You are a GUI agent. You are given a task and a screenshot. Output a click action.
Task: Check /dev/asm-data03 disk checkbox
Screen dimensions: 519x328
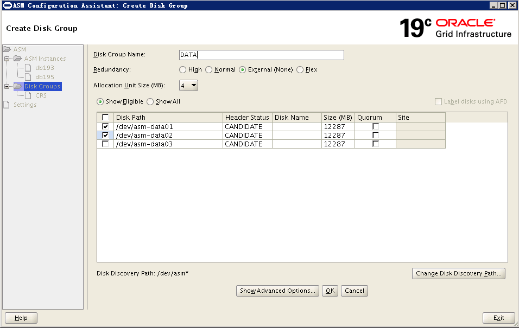pos(105,144)
